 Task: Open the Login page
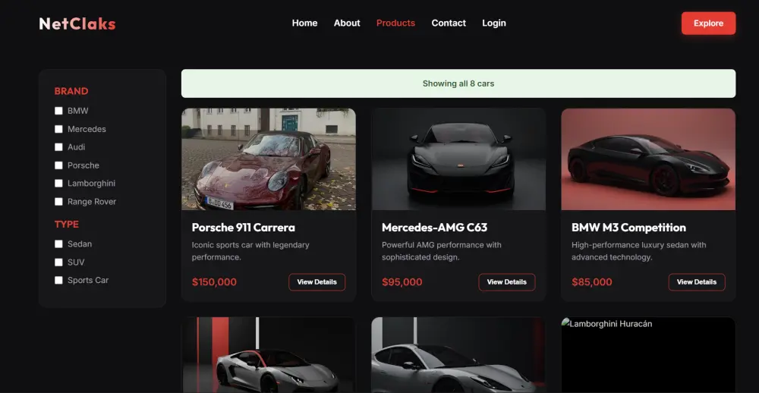pyautogui.click(x=494, y=23)
